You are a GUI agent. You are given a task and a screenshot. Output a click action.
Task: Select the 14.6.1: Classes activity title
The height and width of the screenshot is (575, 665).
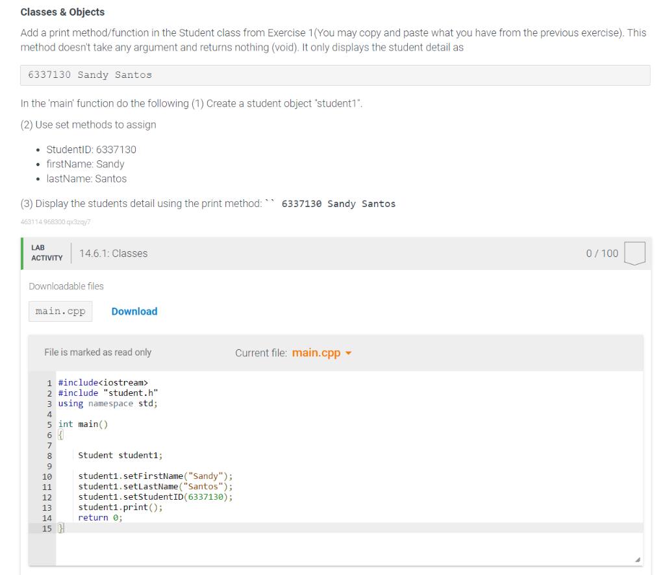(x=113, y=253)
